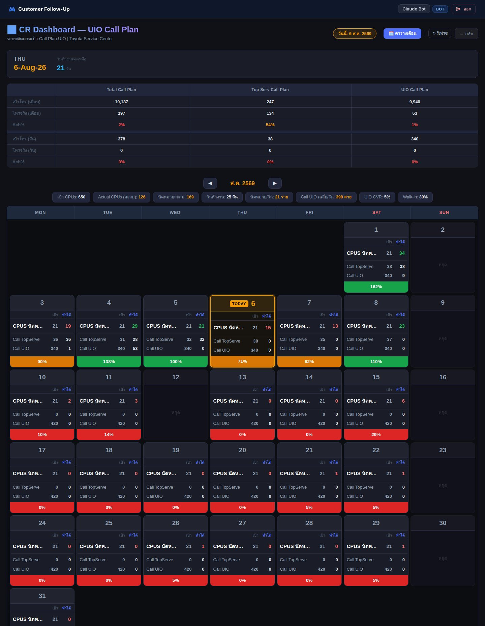Open day 15 calendar card

pyautogui.click(x=376, y=405)
